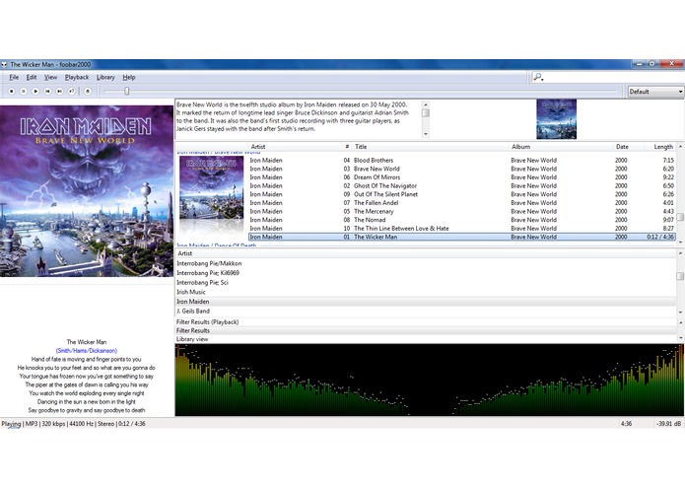This screenshot has height=487, width=685.
Task: Click scroll-down arrow of biography text
Action: tap(426, 134)
